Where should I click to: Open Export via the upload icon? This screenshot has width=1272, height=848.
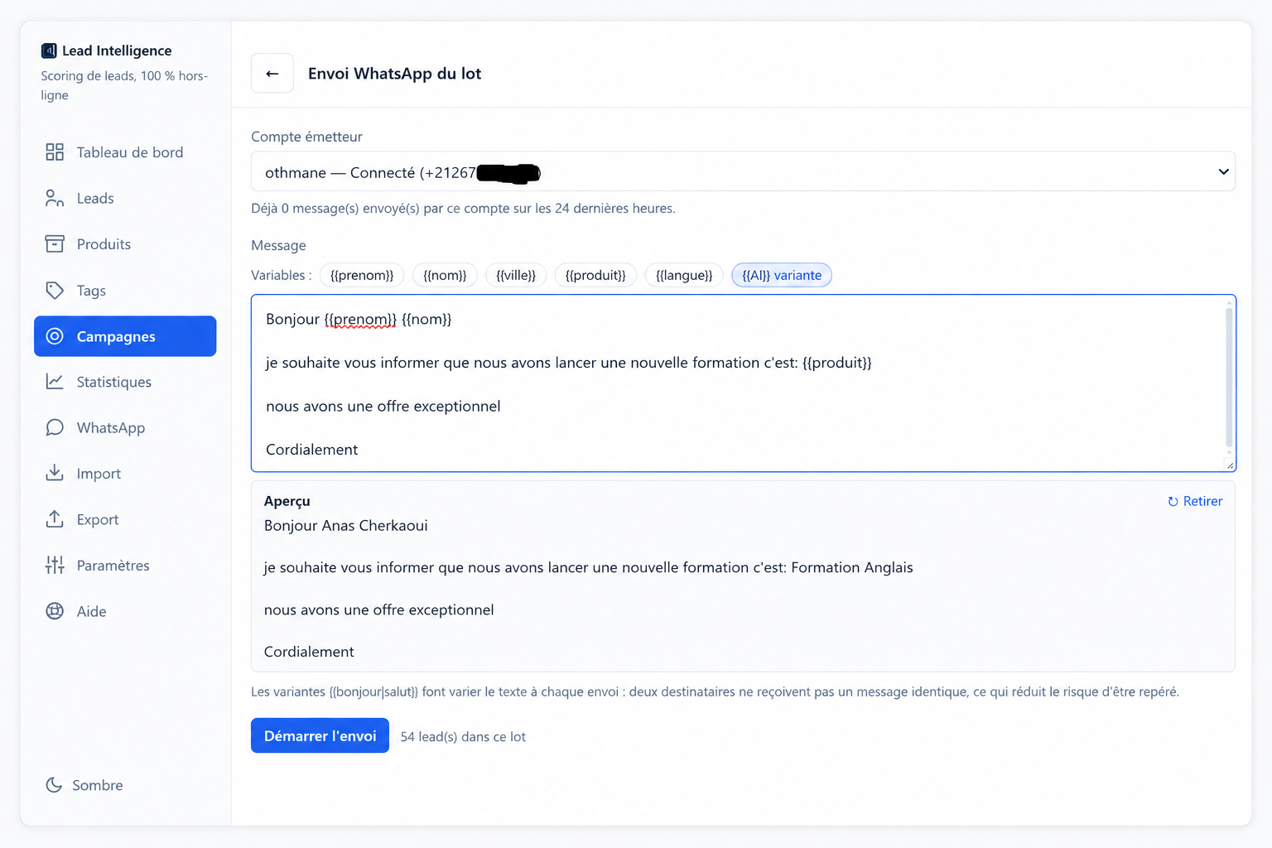(55, 519)
